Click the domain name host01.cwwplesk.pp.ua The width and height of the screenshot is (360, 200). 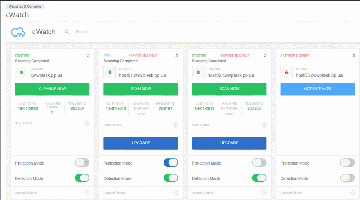(142, 75)
